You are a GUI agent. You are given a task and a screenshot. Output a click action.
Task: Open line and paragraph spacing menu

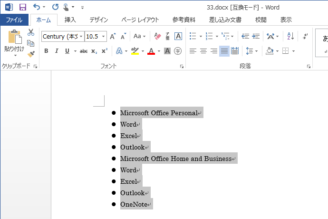point(251,51)
